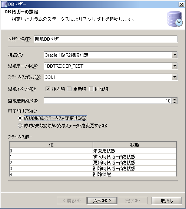The width and height of the screenshot is (186, 209).
Task: Check the 削除時 checkbox
Action: tap(91, 89)
